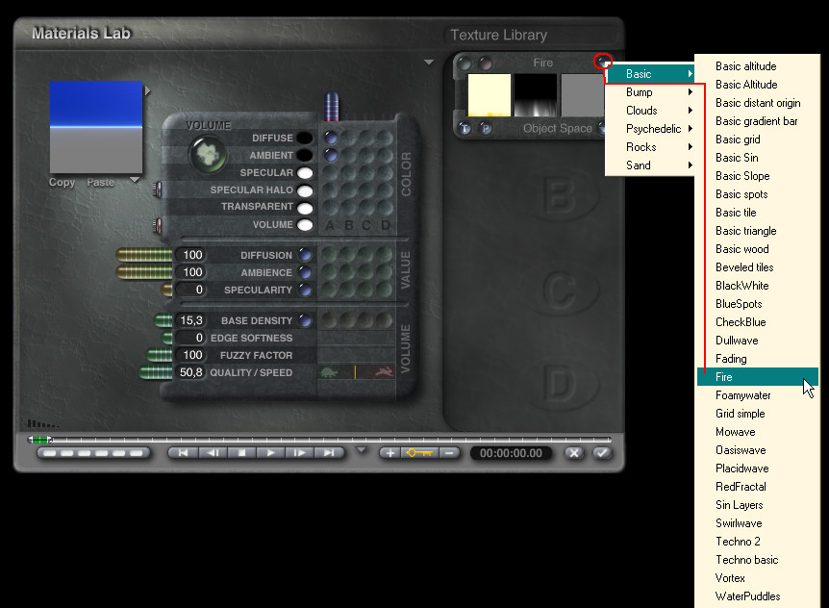Choose Beveled tiles texture
This screenshot has height=608, width=829.
point(758,267)
